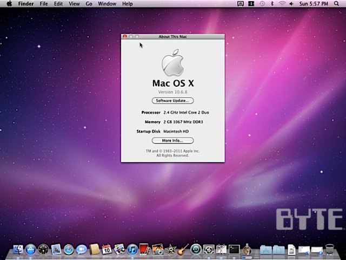Click the clock reading Sun 5:57 PM
Image resolution: width=346 pixels, height=260 pixels.
pyautogui.click(x=314, y=4)
